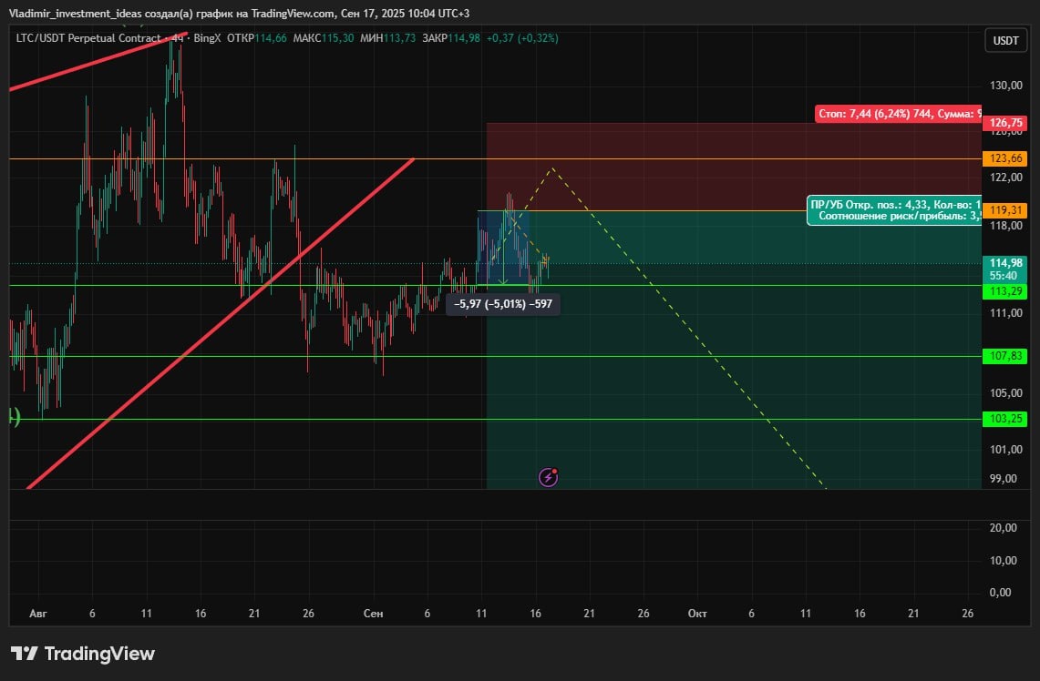
Task: Click the LTC/USDT Perpetual Contract title
Action: (x=88, y=38)
